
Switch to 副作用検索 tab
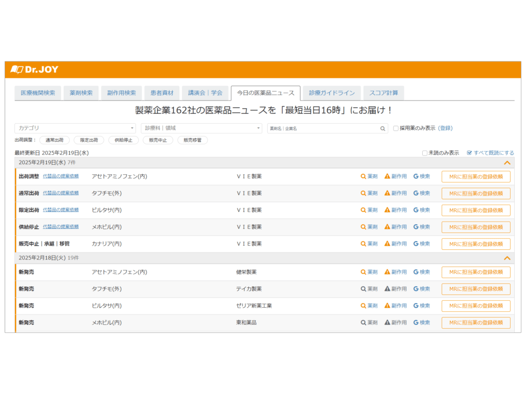tap(122, 93)
